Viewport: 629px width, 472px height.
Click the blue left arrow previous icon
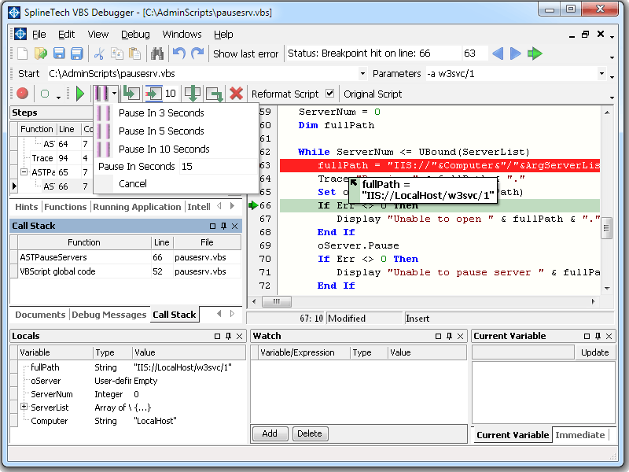pos(497,53)
